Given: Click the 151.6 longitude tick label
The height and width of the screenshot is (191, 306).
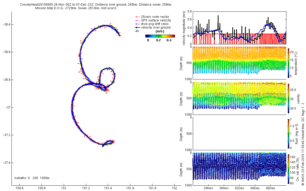Looking at the screenshot, I should pyautogui.click(x=130, y=188).
